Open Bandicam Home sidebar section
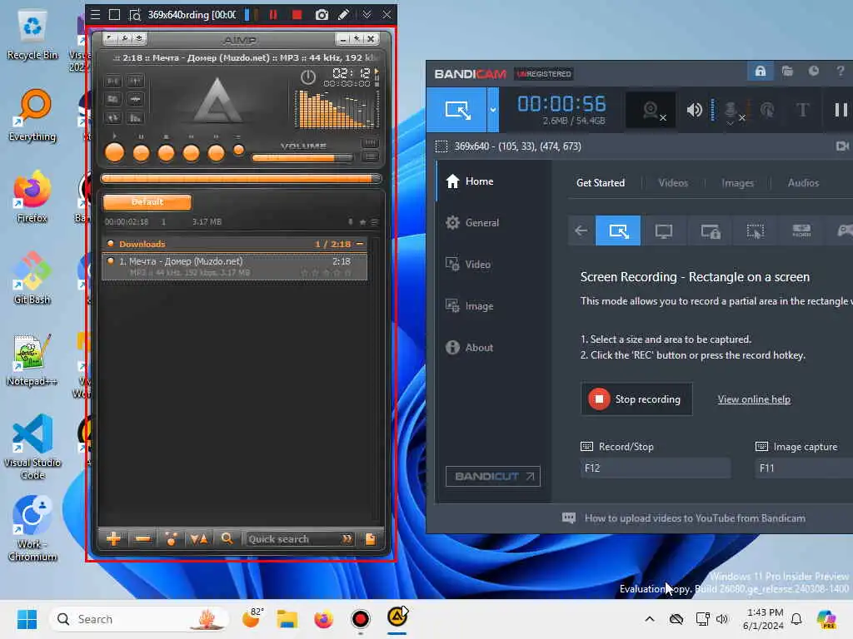 [494, 181]
